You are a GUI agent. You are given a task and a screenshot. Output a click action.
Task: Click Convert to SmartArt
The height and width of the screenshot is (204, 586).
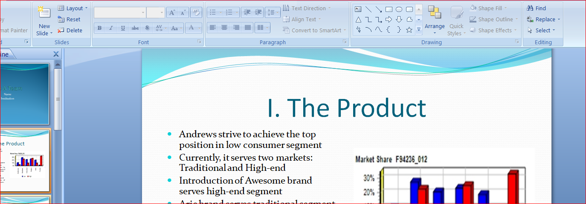coord(316,30)
